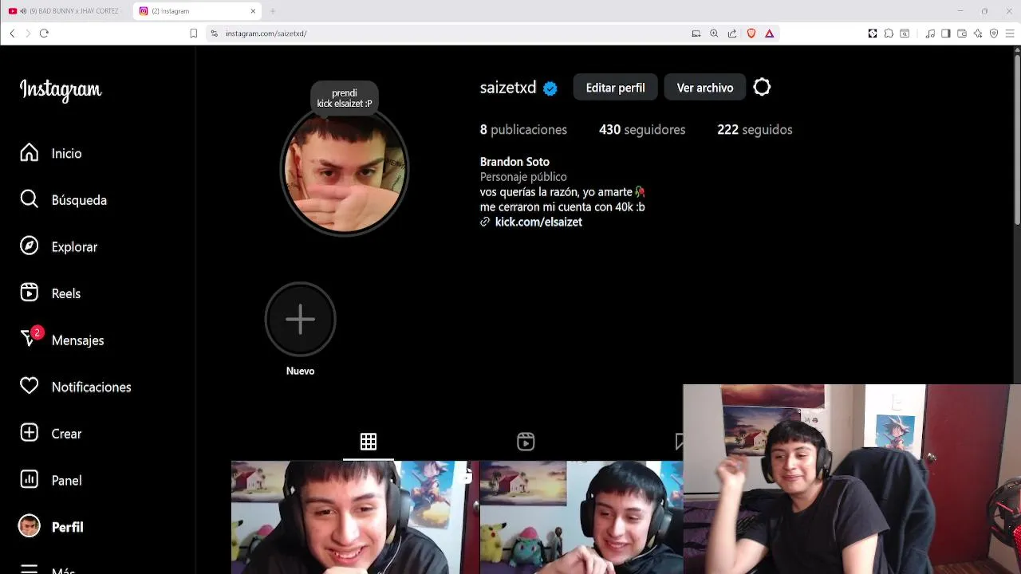Click the share icon in address bar
Screen dimensions: 1021x574
click(x=732, y=33)
